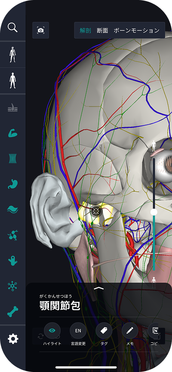172x372 pixels.
Task: Switch to the 断面 tab
Action: pos(102,30)
